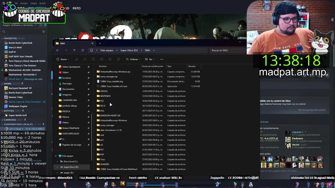Click the Share icon in Explorer toolbar
Image resolution: width=335 pixels, height=188 pixels.
click(x=110, y=59)
